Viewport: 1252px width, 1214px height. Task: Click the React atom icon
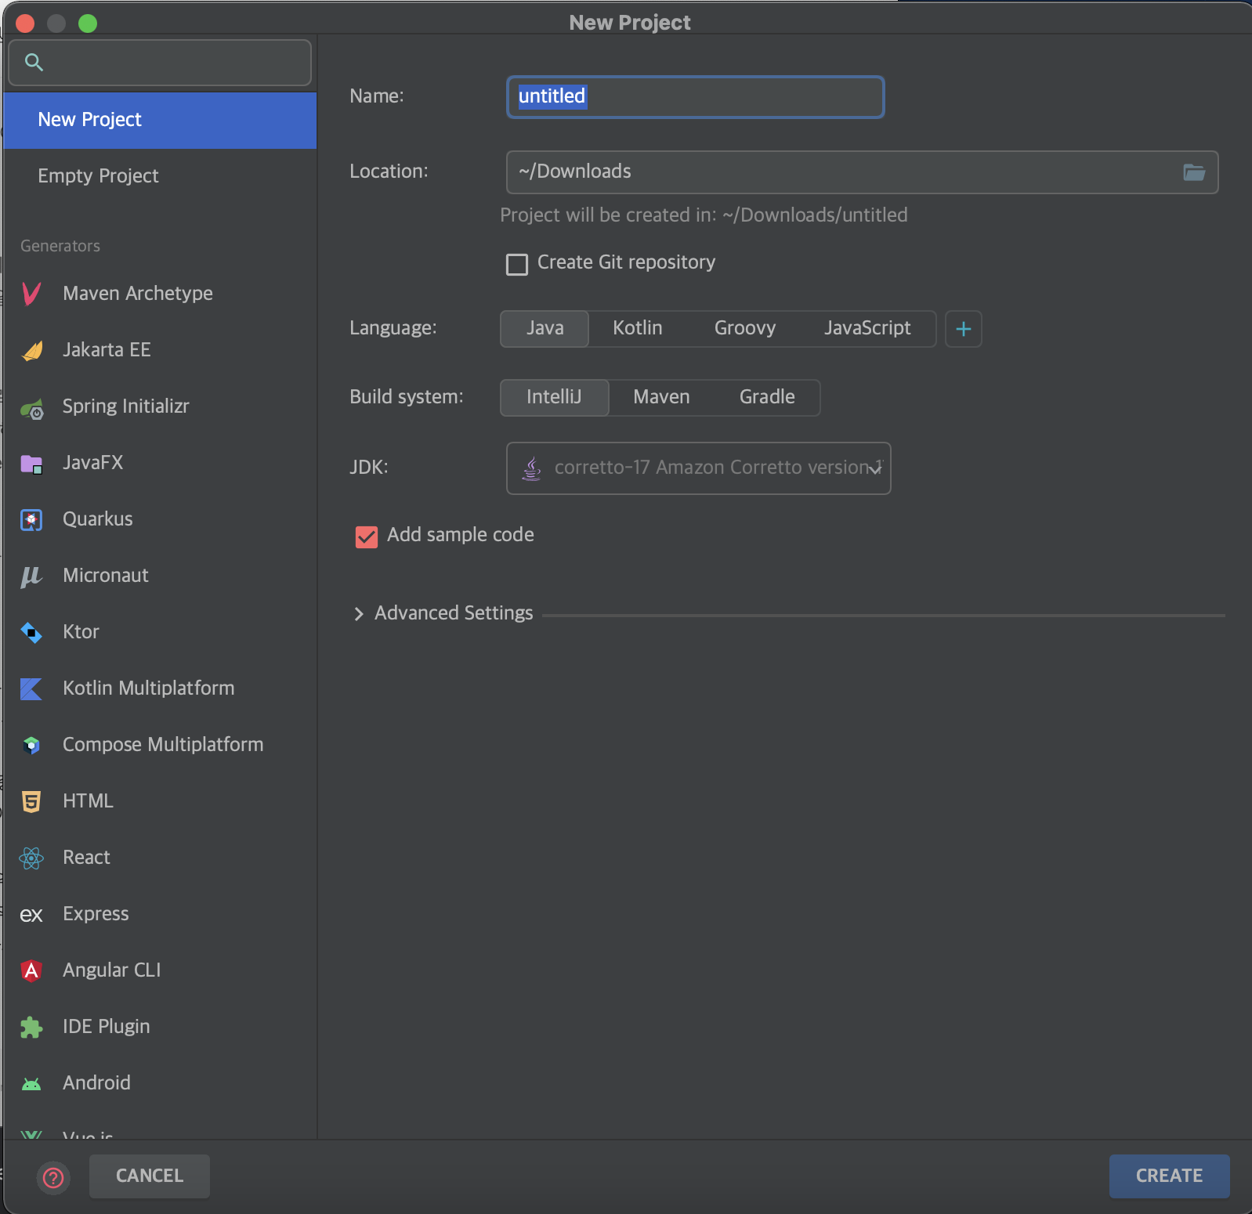pyautogui.click(x=31, y=858)
